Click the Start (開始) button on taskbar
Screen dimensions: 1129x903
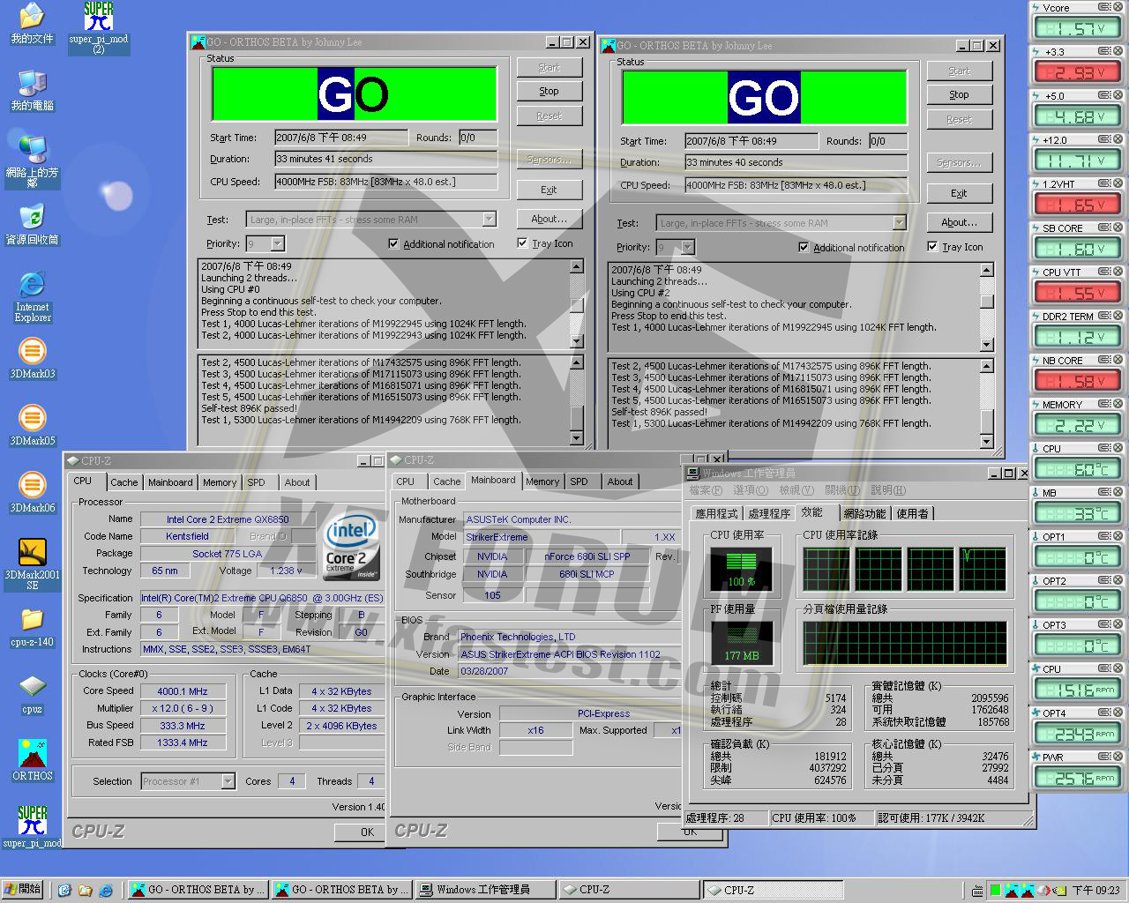(x=23, y=889)
